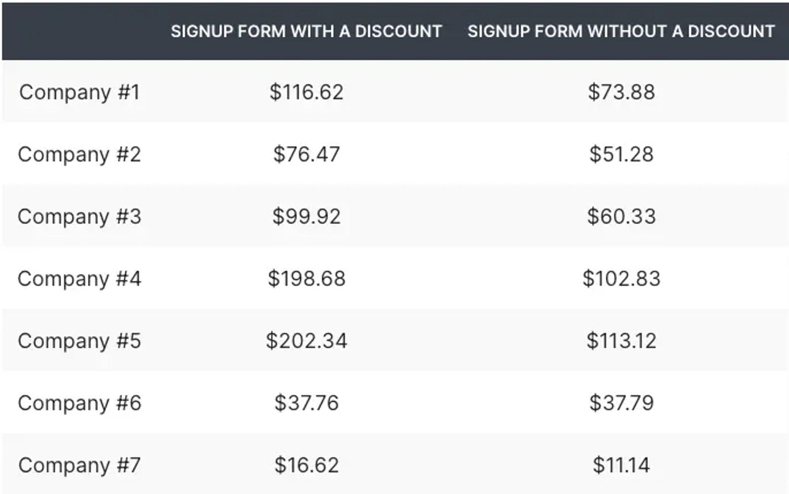Click the $102.83 value
This screenshot has width=789, height=494.
click(621, 279)
